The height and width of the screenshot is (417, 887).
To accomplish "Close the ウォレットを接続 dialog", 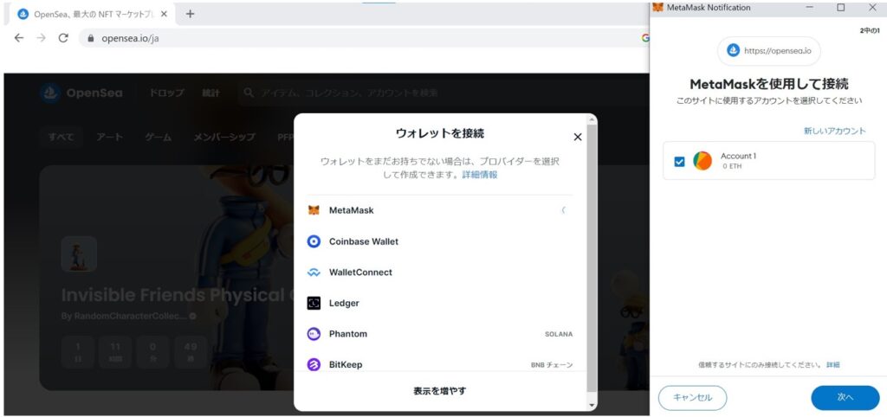I will click(578, 137).
